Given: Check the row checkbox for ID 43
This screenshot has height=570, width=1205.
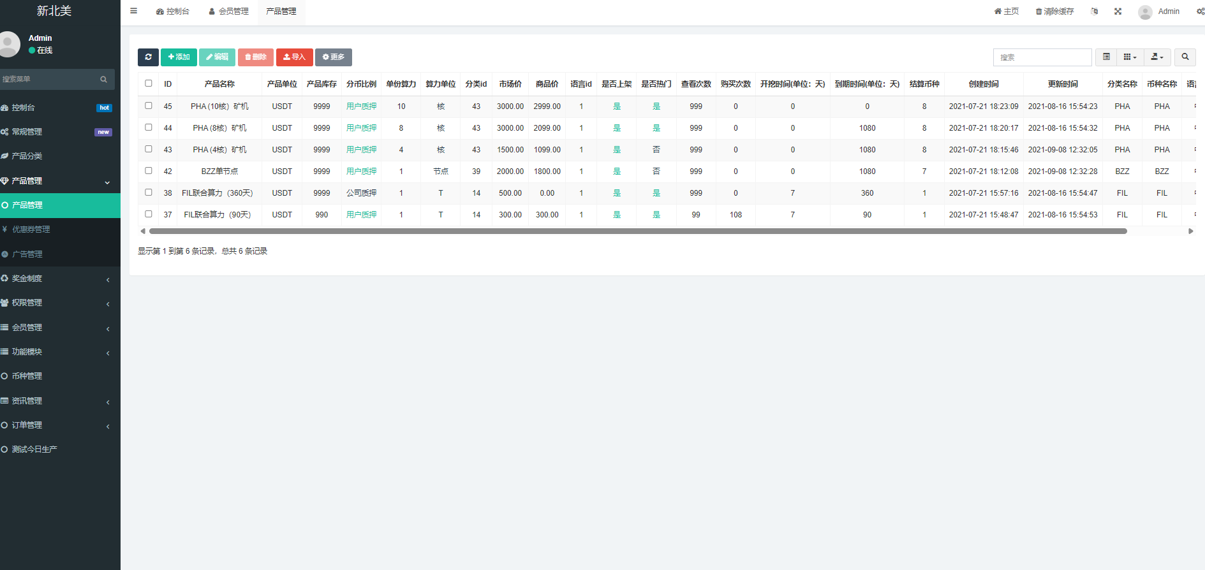Looking at the screenshot, I should point(149,149).
